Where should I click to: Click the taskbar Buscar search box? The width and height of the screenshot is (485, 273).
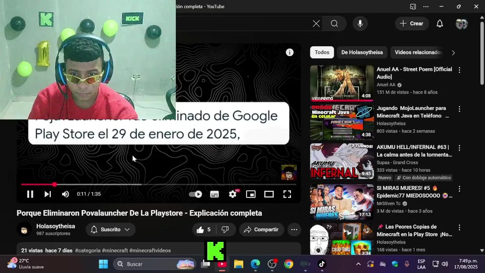coord(155,264)
